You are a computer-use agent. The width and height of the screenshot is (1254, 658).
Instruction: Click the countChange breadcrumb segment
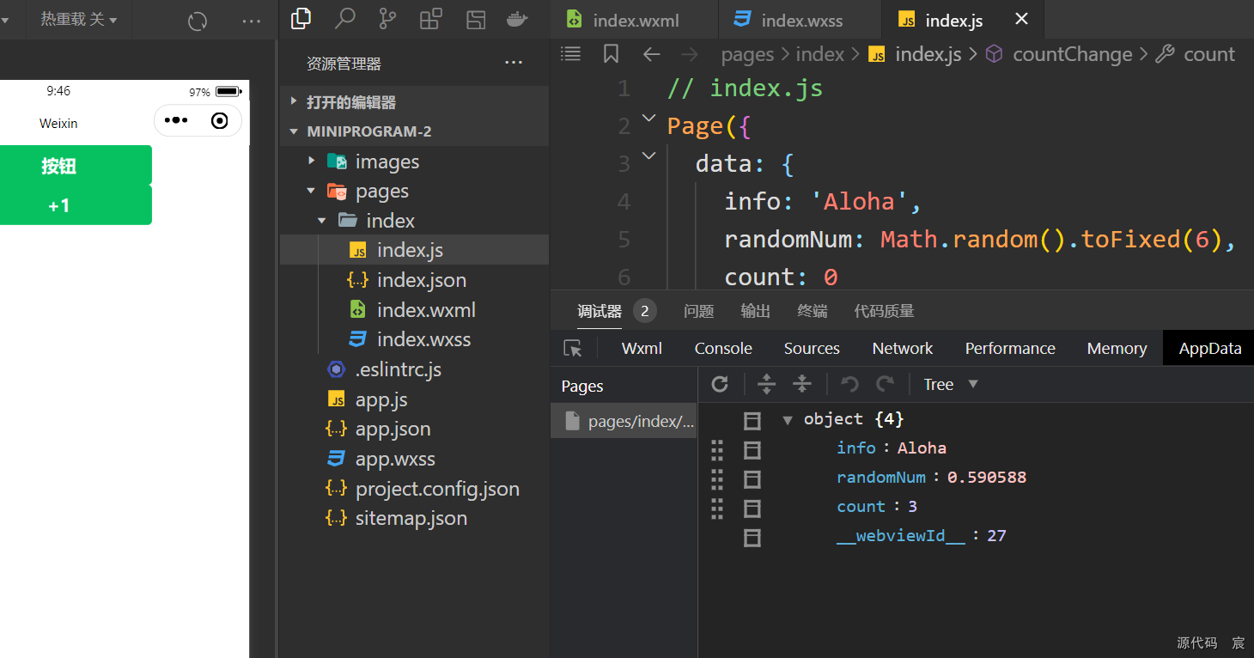(1073, 54)
